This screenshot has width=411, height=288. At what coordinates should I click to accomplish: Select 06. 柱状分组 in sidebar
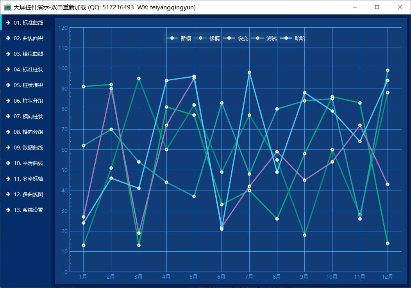point(28,101)
